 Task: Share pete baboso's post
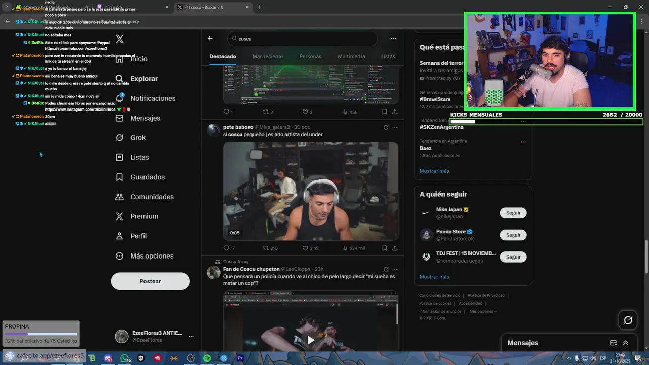point(395,248)
